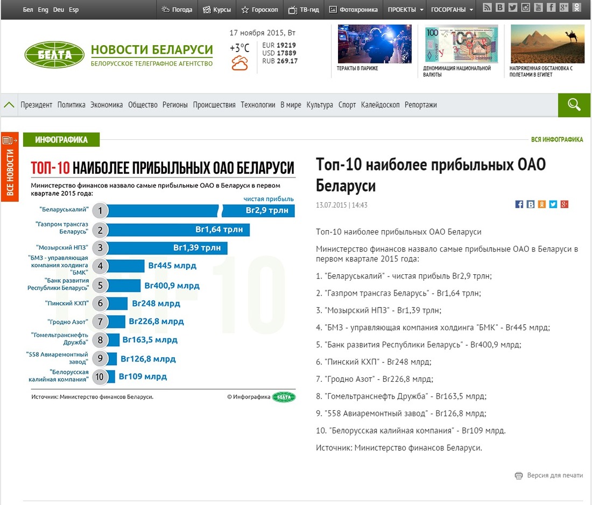Click the RUB 269.17 exchange rate

point(280,61)
